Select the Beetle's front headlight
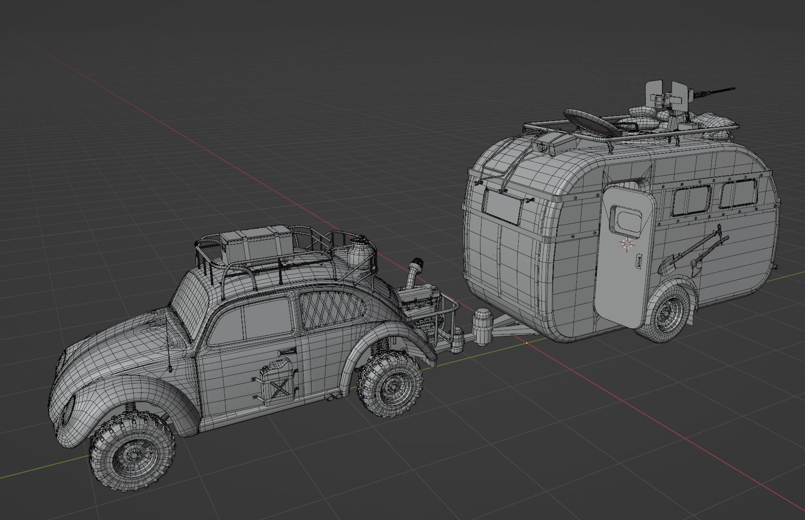Screen dimensions: 805x520 (69, 411)
